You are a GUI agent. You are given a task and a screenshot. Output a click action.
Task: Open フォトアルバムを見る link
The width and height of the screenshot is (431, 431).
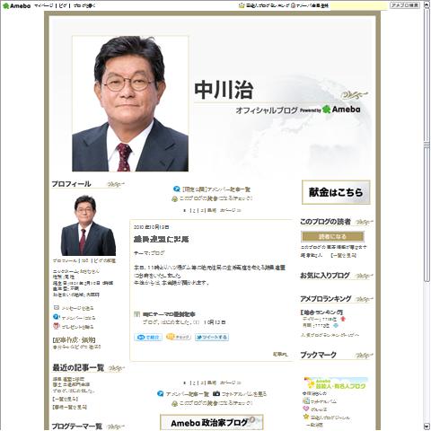tap(244, 394)
